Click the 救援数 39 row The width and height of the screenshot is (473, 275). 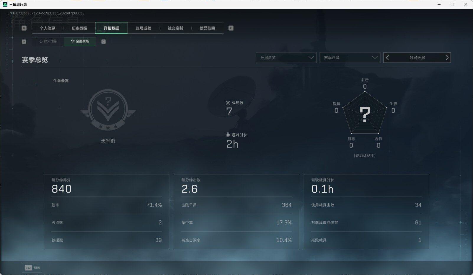107,240
